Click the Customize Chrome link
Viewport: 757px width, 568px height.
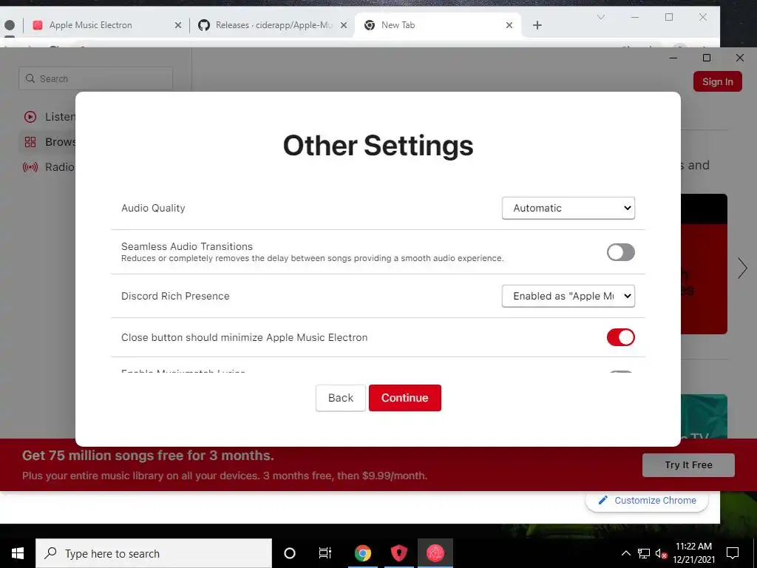click(x=647, y=501)
